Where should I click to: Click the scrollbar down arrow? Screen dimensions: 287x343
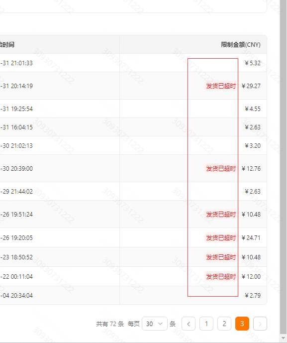tap(284, 338)
